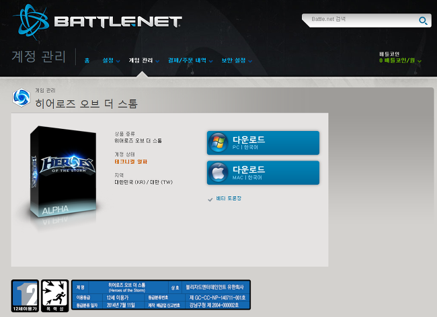
Task: Open the 보안 설정 menu
Action: 233,60
